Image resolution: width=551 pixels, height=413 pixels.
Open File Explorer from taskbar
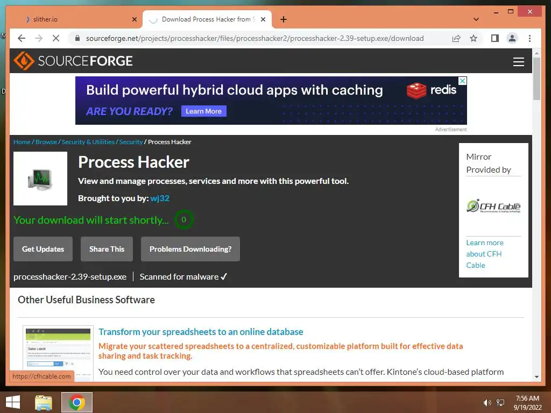44,402
